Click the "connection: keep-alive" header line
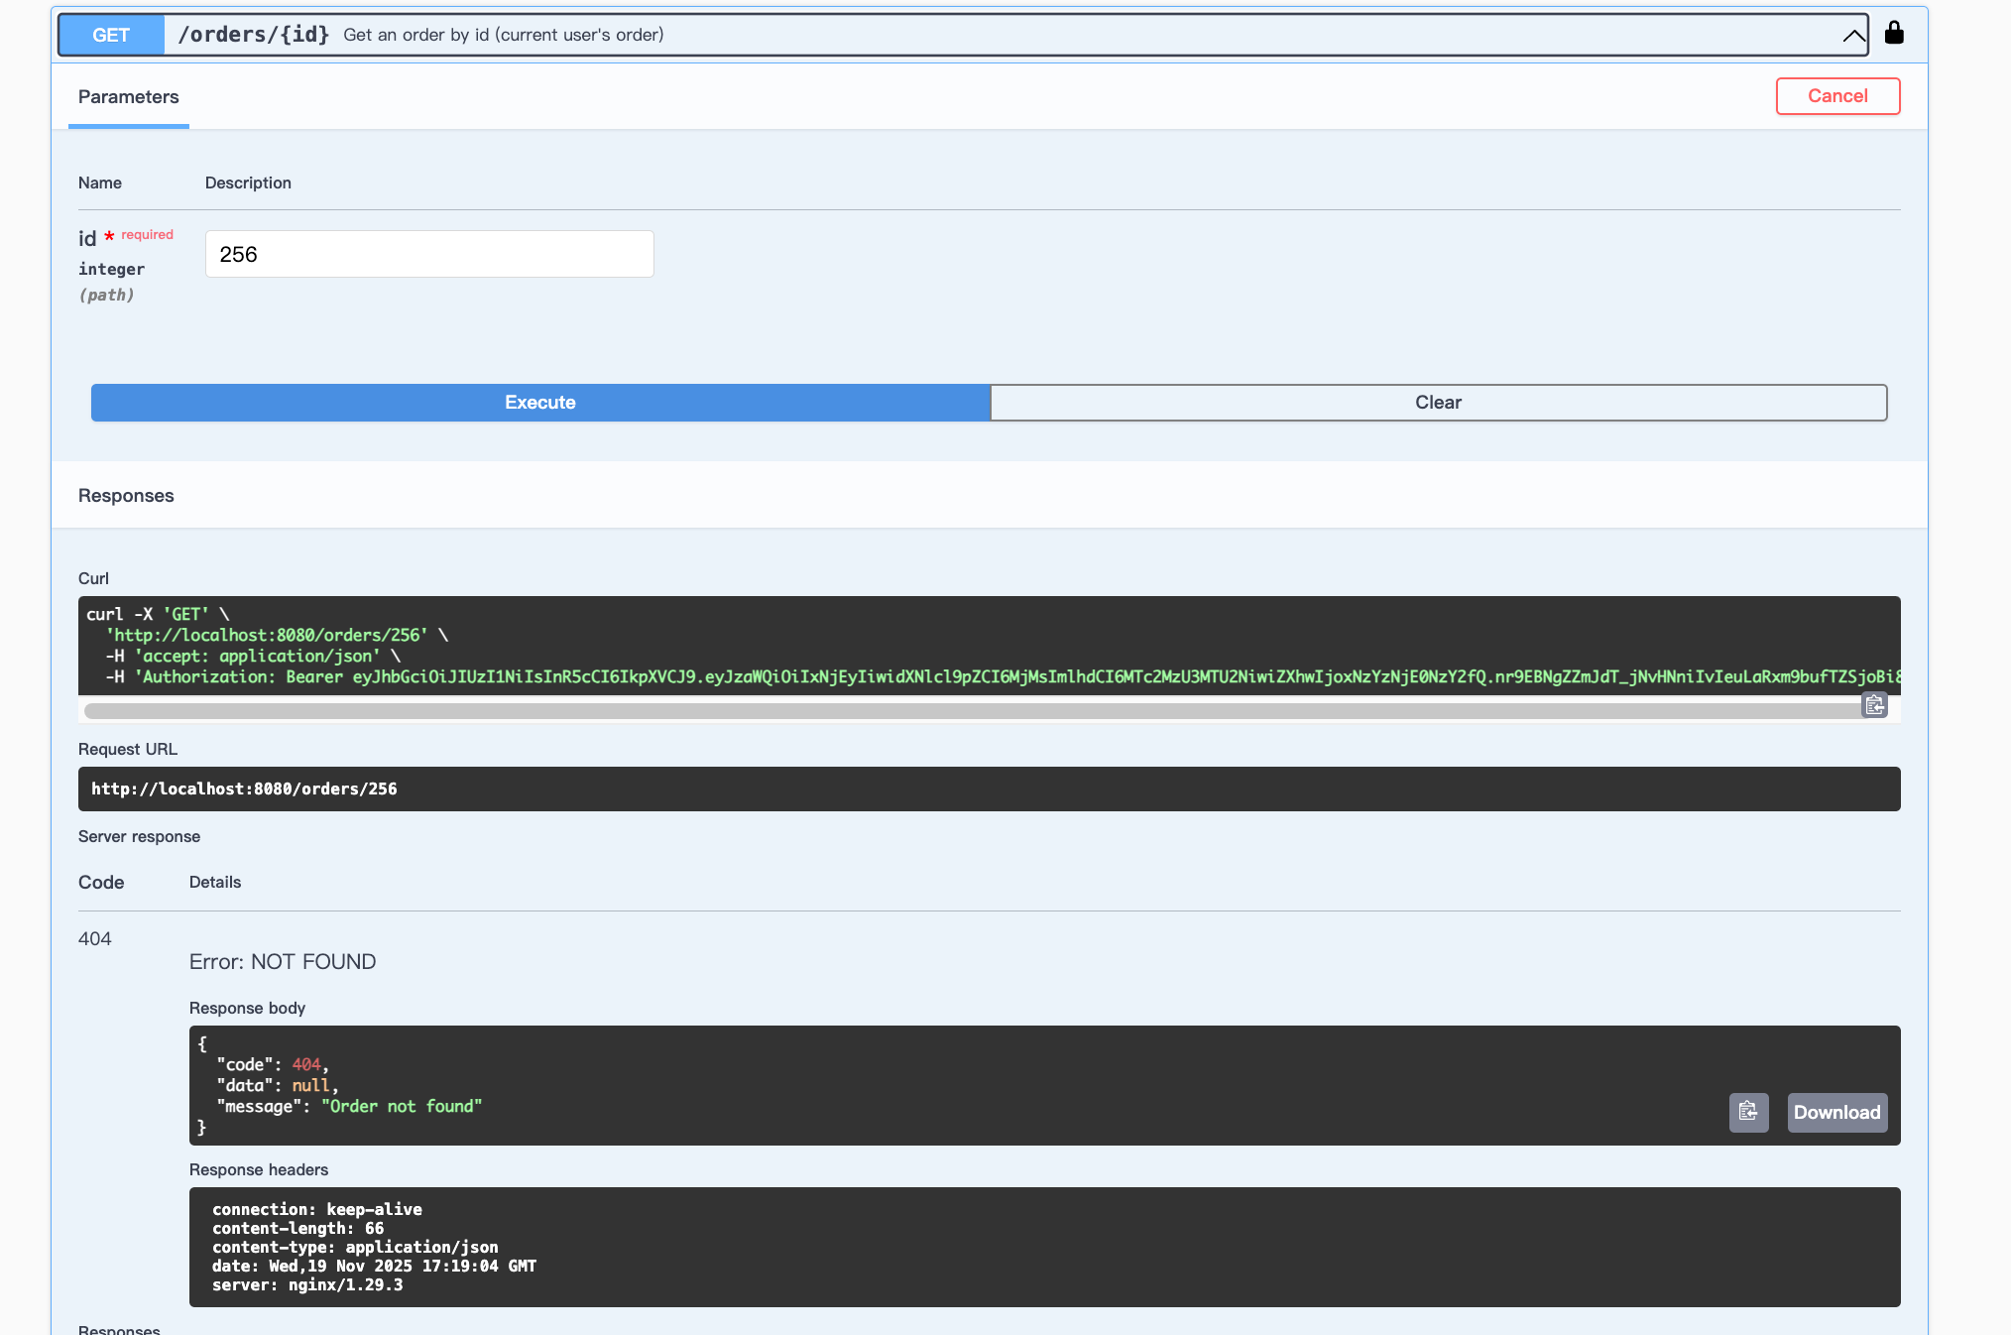Viewport: 2011px width, 1335px height. (317, 1210)
